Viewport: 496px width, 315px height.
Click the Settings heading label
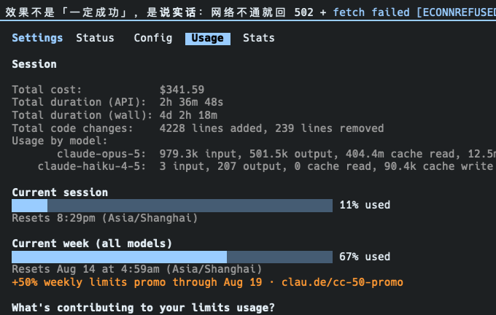point(37,38)
